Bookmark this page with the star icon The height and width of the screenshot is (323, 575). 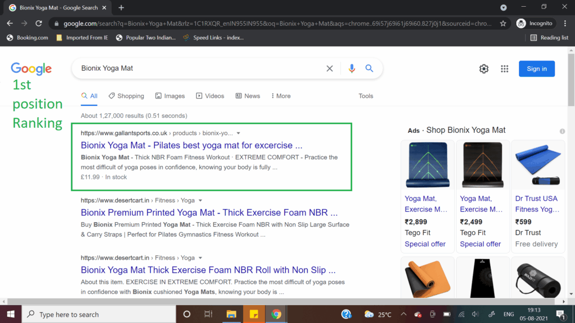503,24
